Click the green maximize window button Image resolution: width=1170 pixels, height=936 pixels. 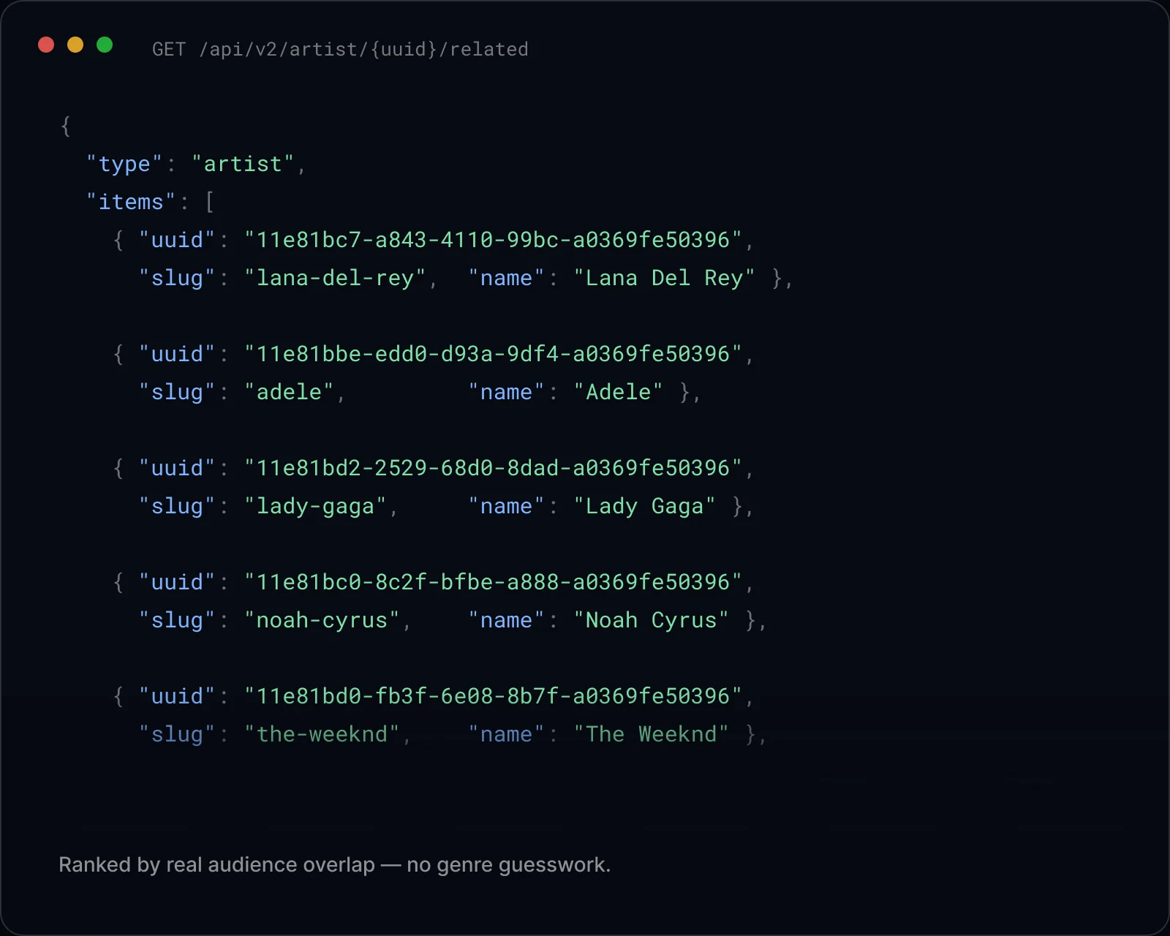(105, 45)
